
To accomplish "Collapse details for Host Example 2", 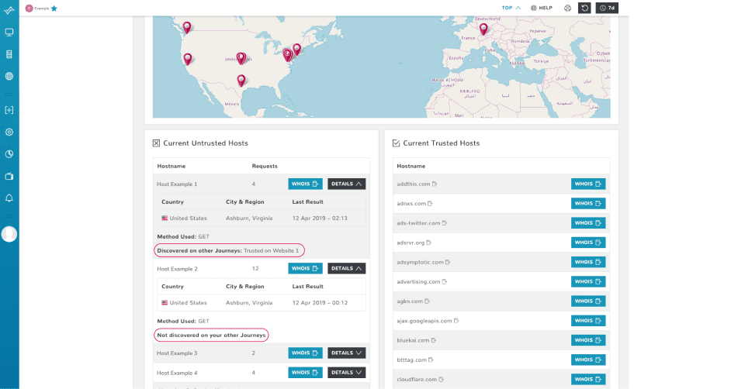I will click(x=346, y=269).
